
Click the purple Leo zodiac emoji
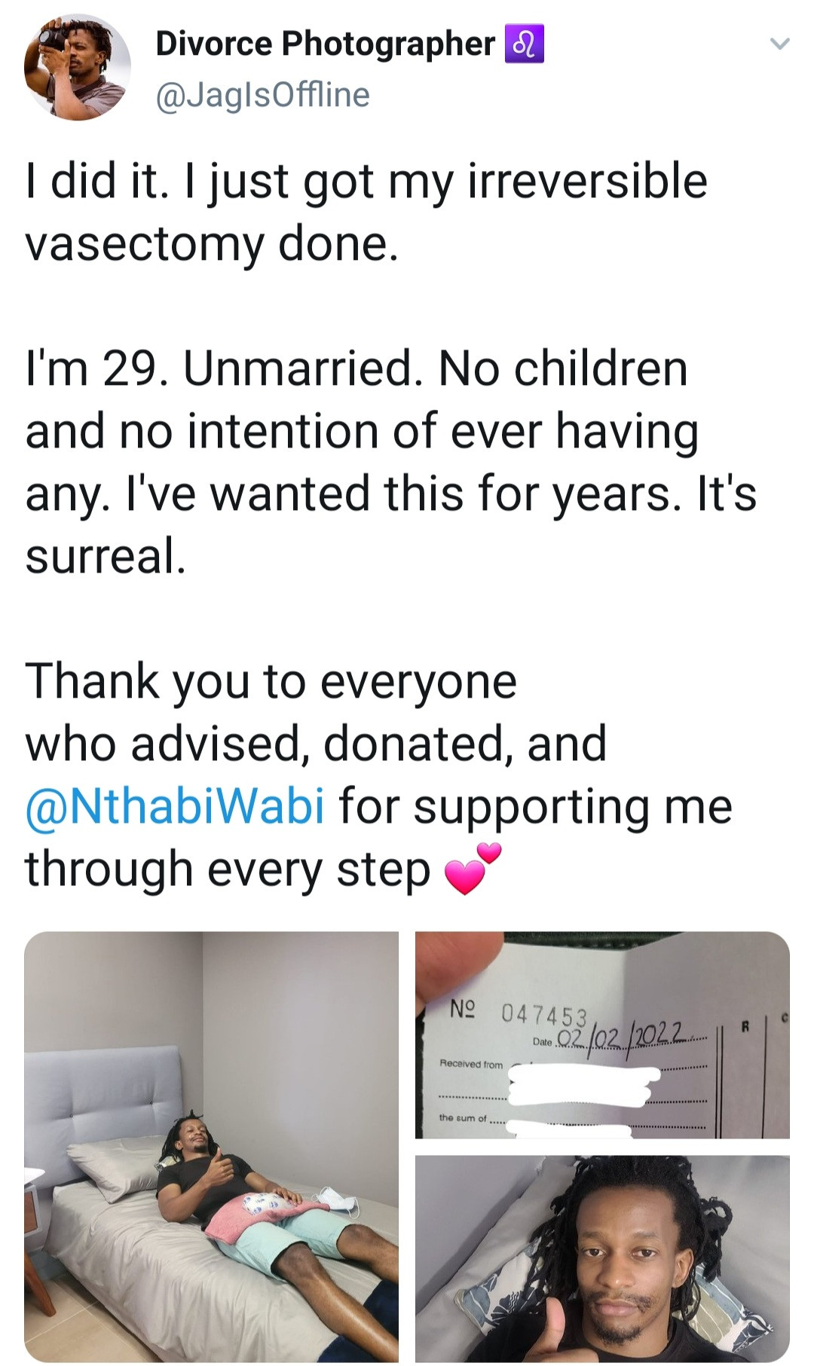point(524,44)
